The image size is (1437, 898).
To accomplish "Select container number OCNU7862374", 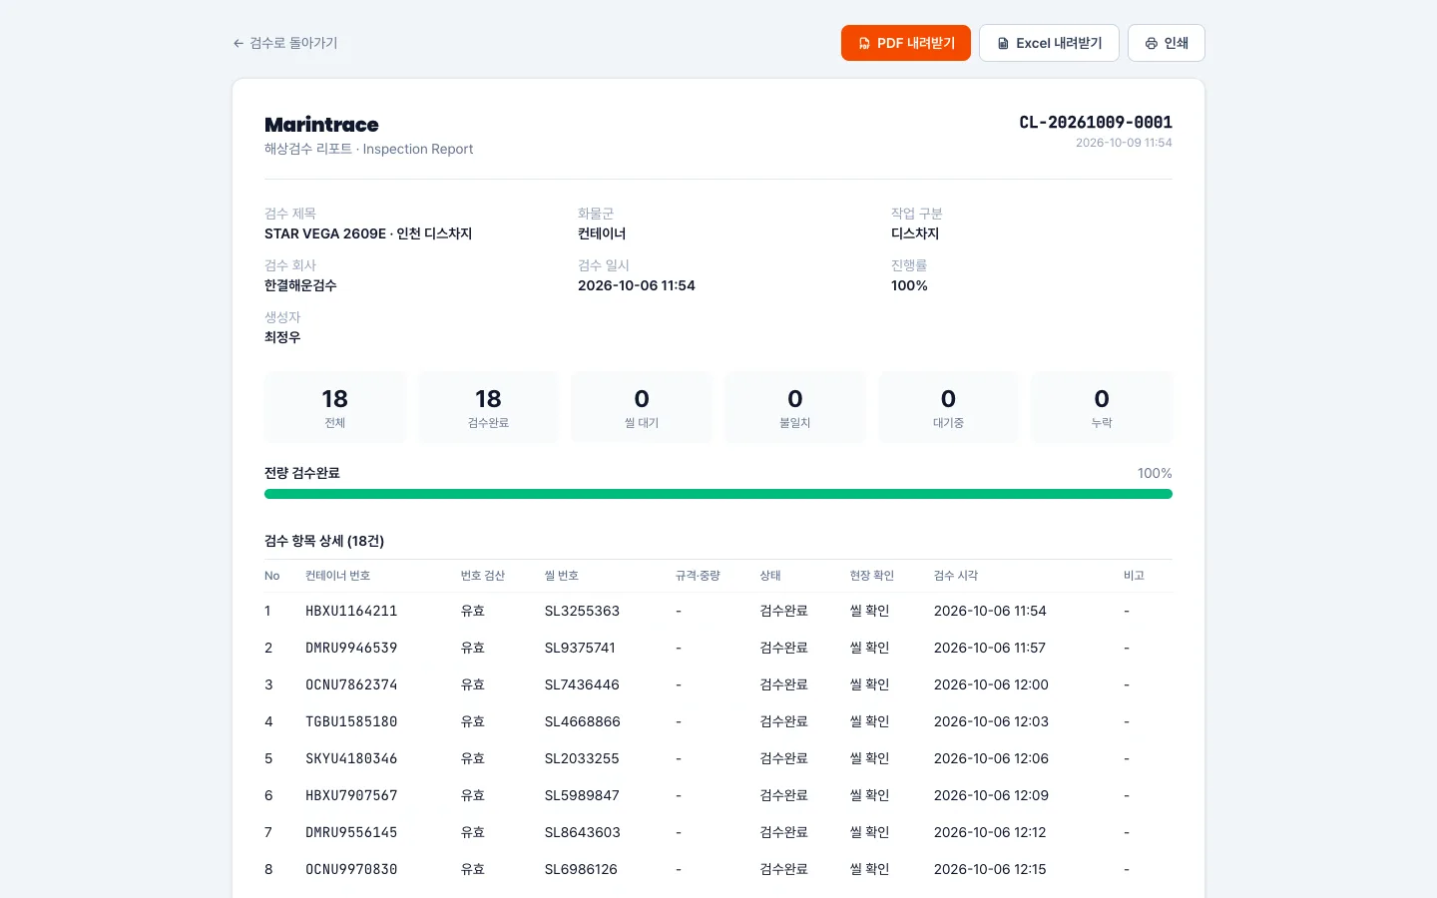I will click(x=351, y=684).
